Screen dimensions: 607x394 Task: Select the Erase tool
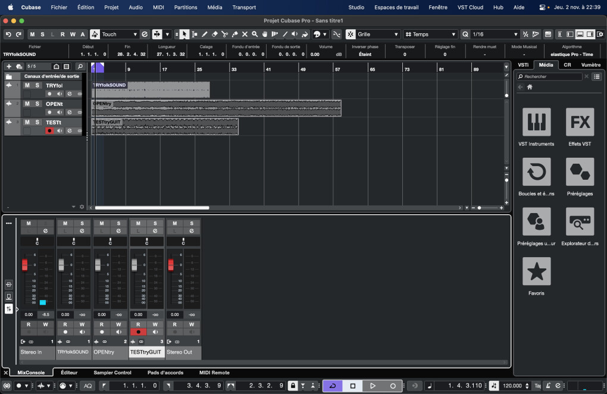click(x=214, y=35)
